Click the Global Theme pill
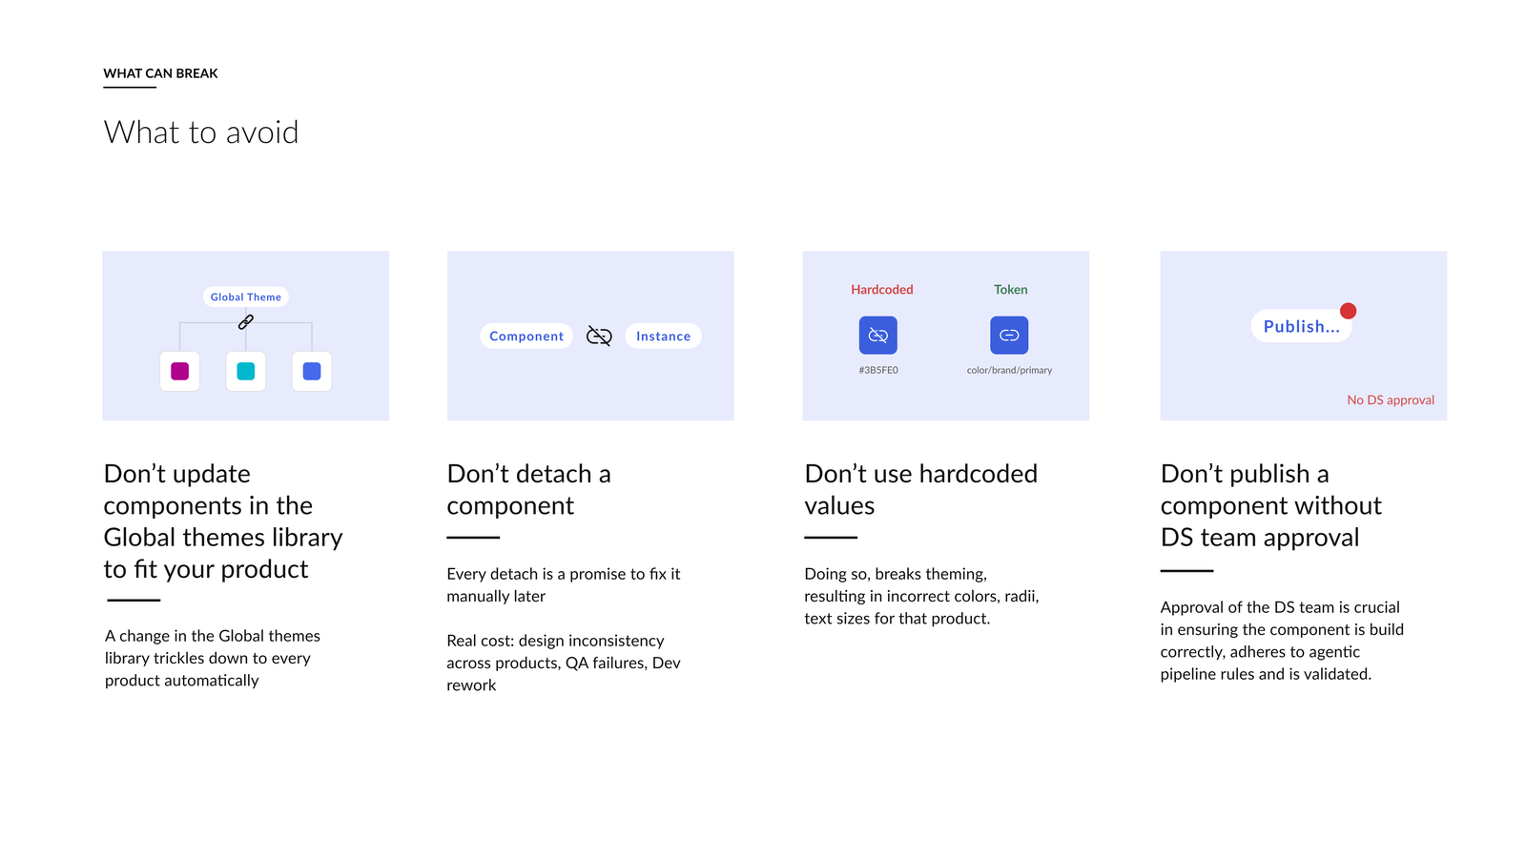Viewport: 1526px width, 858px height. click(x=245, y=297)
